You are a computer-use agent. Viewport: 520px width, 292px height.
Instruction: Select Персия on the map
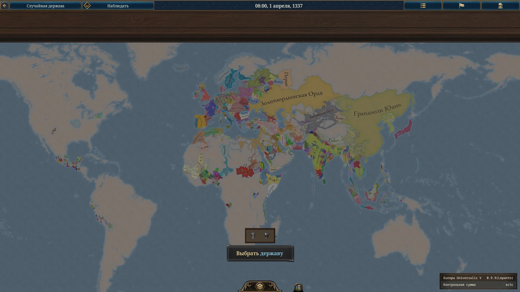tap(287, 77)
